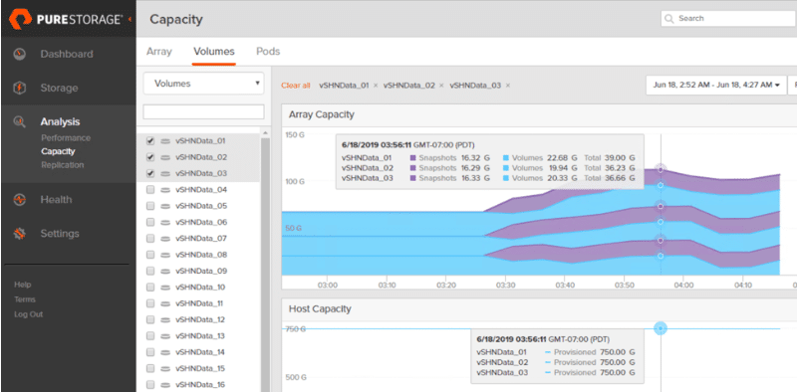Click the Pure Storage logo icon
797x392 pixels.
(x=20, y=19)
